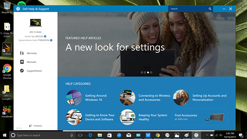The width and height of the screenshot is (247, 139).
Task: Select the Google Chrome desktop shortcut
Action: [x=7, y=71]
